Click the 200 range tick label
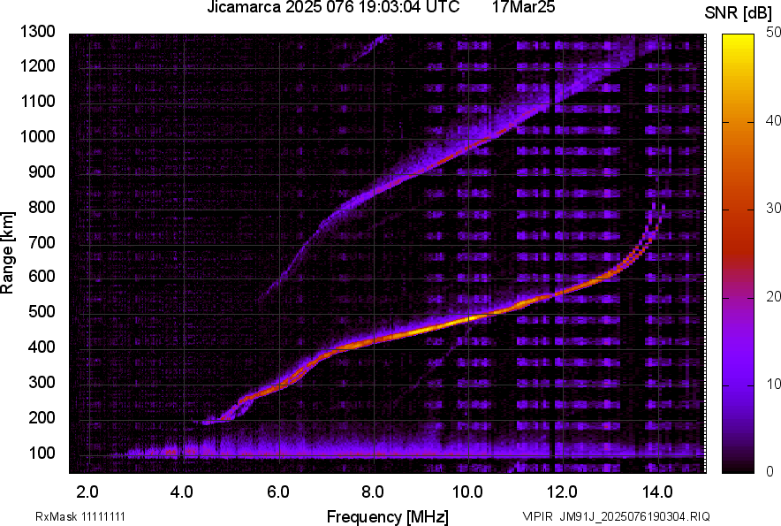The width and height of the screenshot is (781, 526). 42,418
